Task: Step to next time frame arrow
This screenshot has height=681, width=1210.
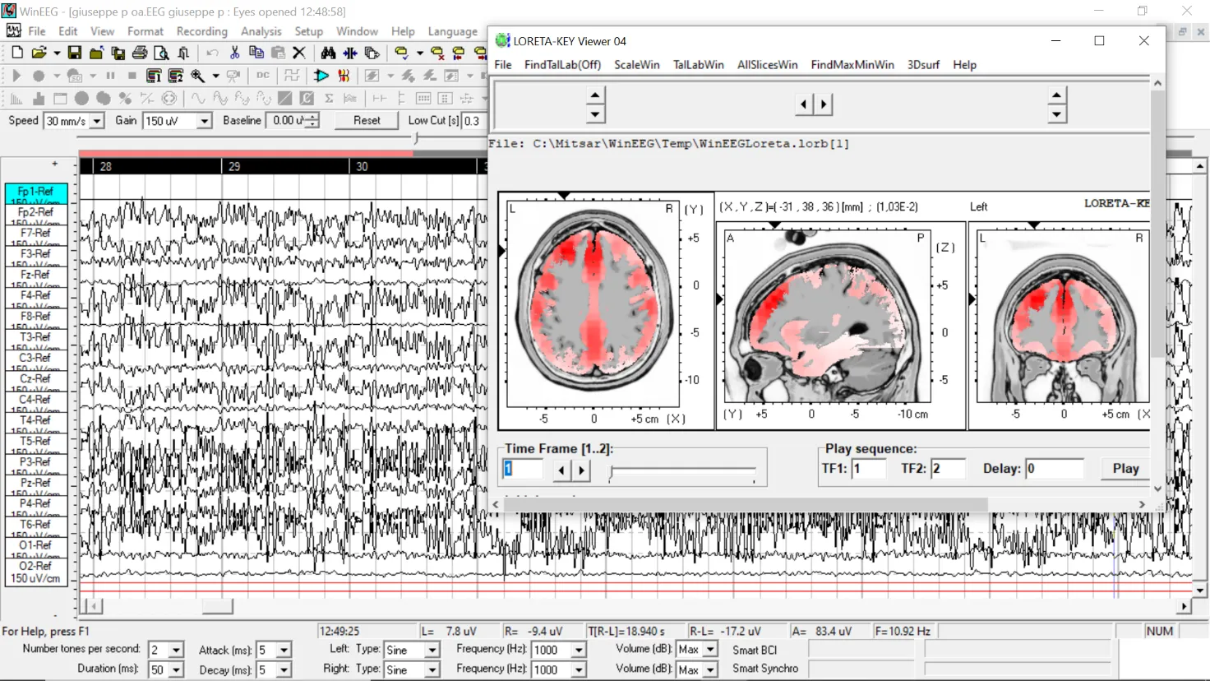Action: tap(582, 470)
